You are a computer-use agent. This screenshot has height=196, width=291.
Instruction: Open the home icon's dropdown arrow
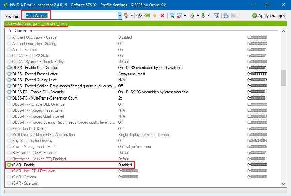(131, 16)
